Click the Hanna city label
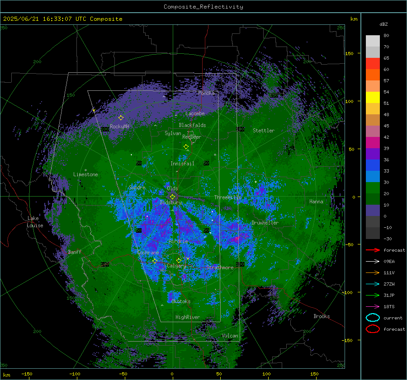 point(316,202)
